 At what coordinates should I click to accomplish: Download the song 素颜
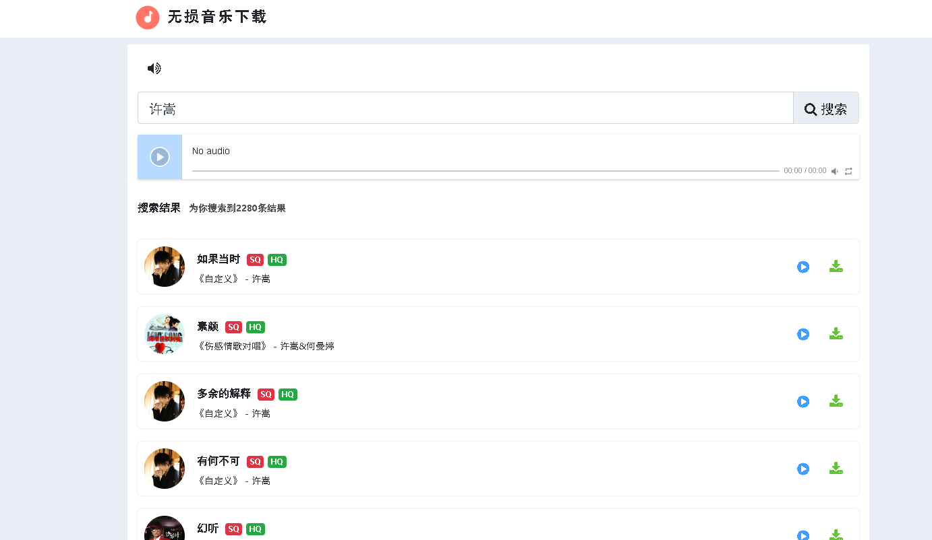(x=836, y=333)
